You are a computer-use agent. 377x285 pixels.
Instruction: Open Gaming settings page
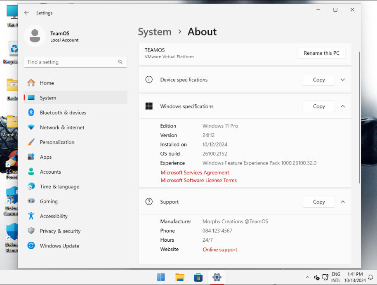75,201
